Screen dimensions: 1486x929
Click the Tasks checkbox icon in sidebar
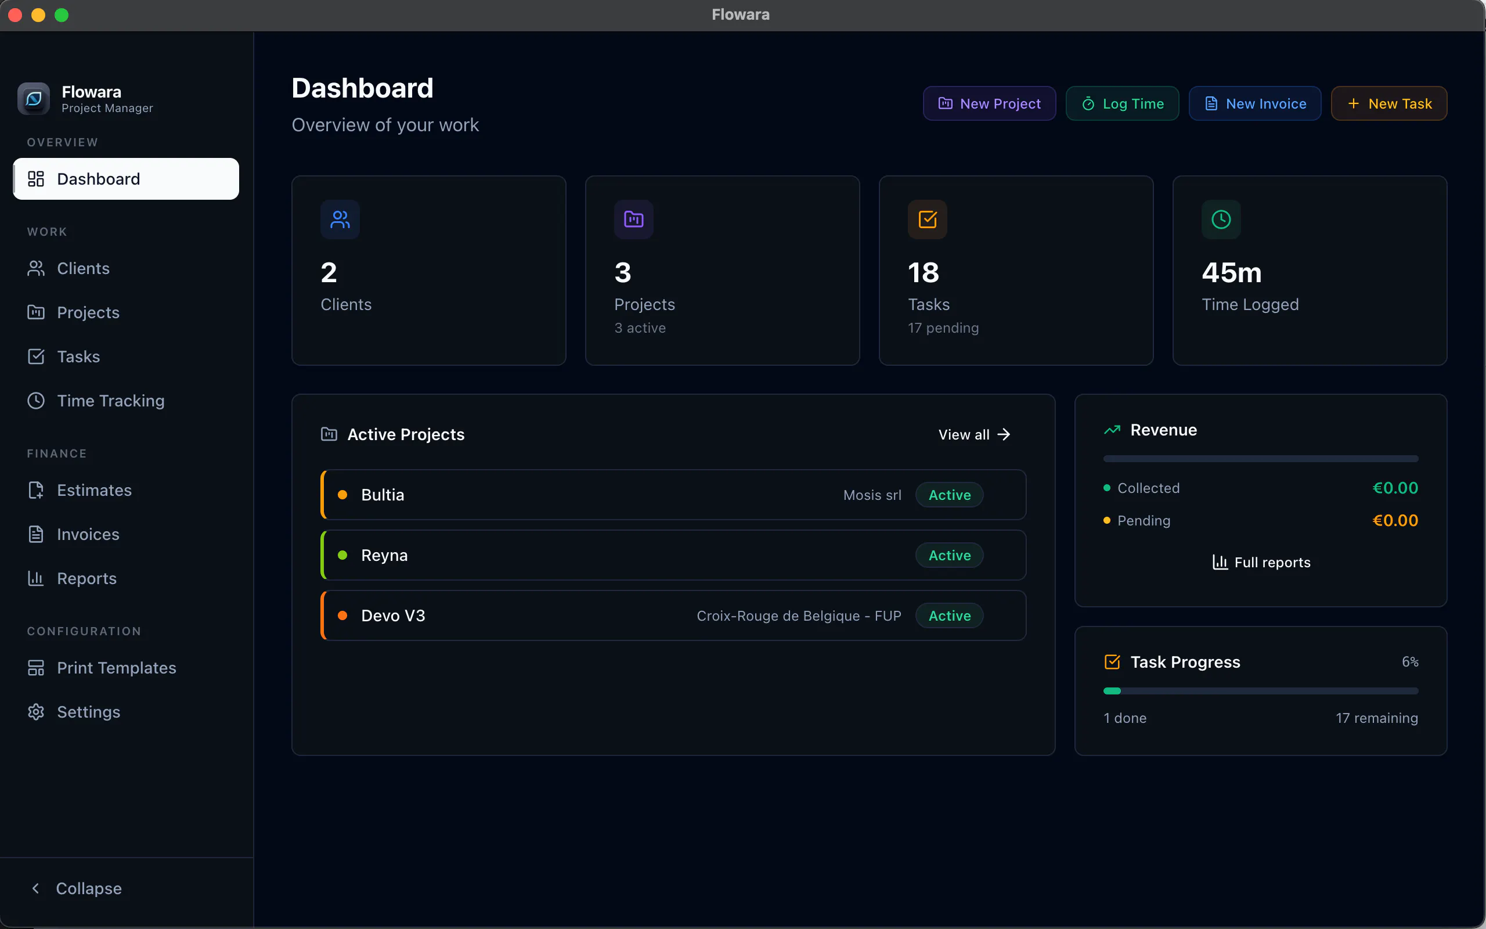coord(36,357)
